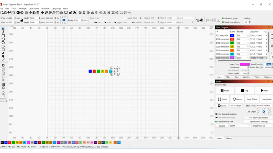Click the Pause button

(x=225, y=91)
